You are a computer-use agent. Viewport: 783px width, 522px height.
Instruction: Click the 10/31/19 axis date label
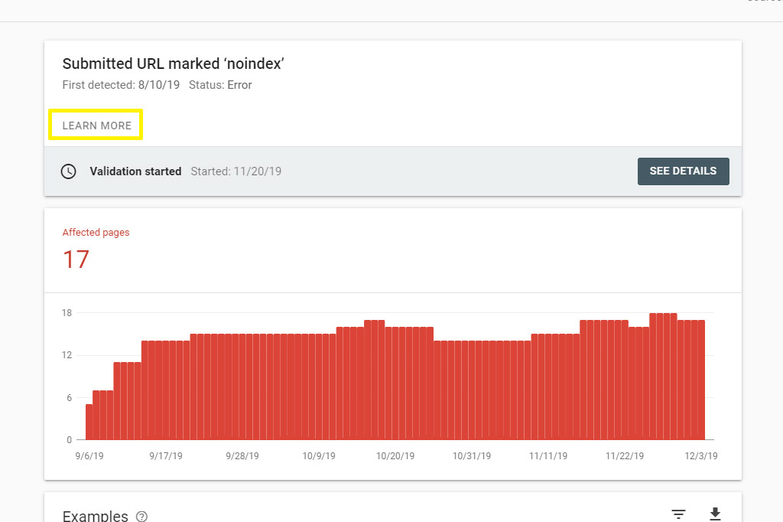(471, 456)
